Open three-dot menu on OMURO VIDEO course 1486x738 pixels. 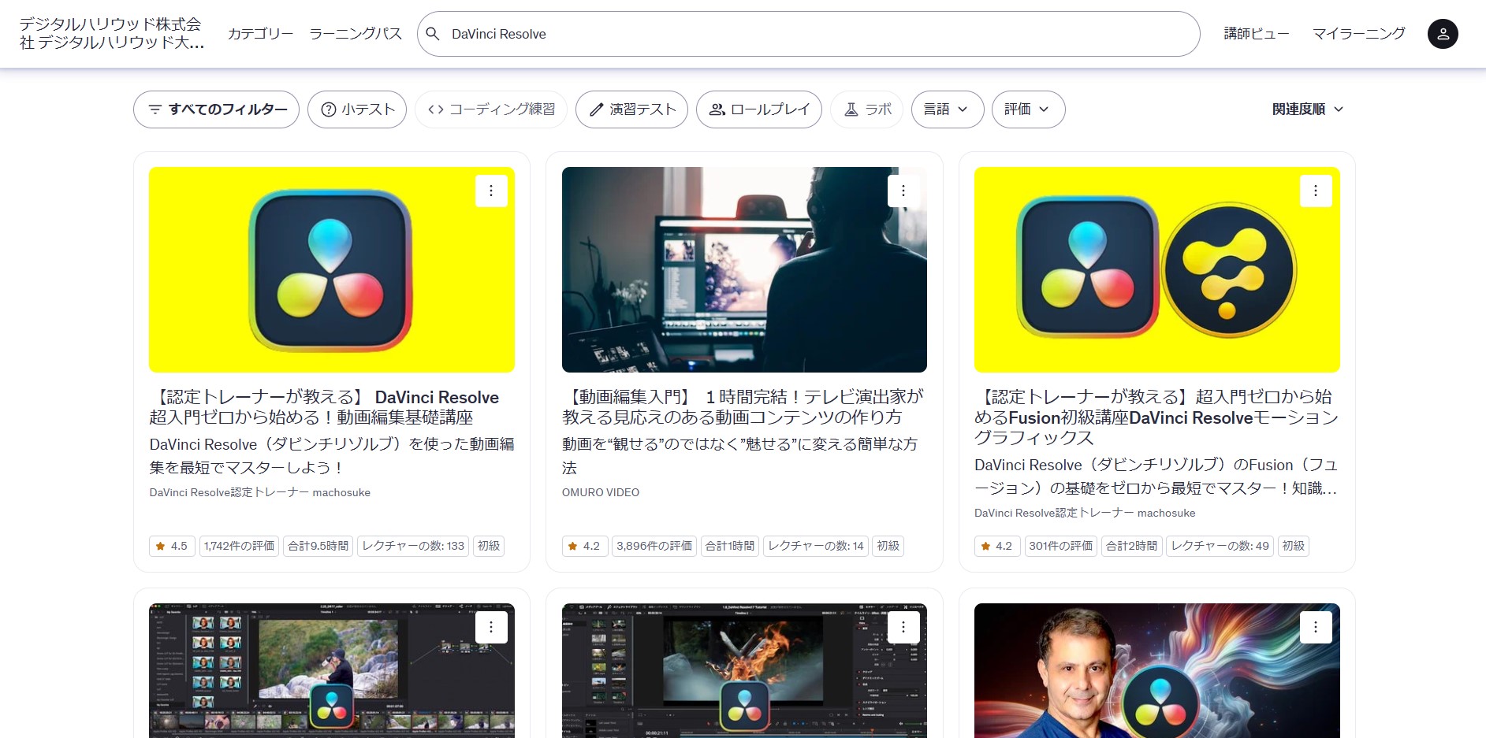tap(903, 191)
